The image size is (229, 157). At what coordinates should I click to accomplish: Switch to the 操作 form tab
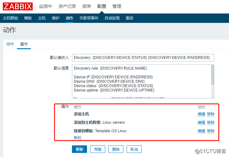click(24, 44)
